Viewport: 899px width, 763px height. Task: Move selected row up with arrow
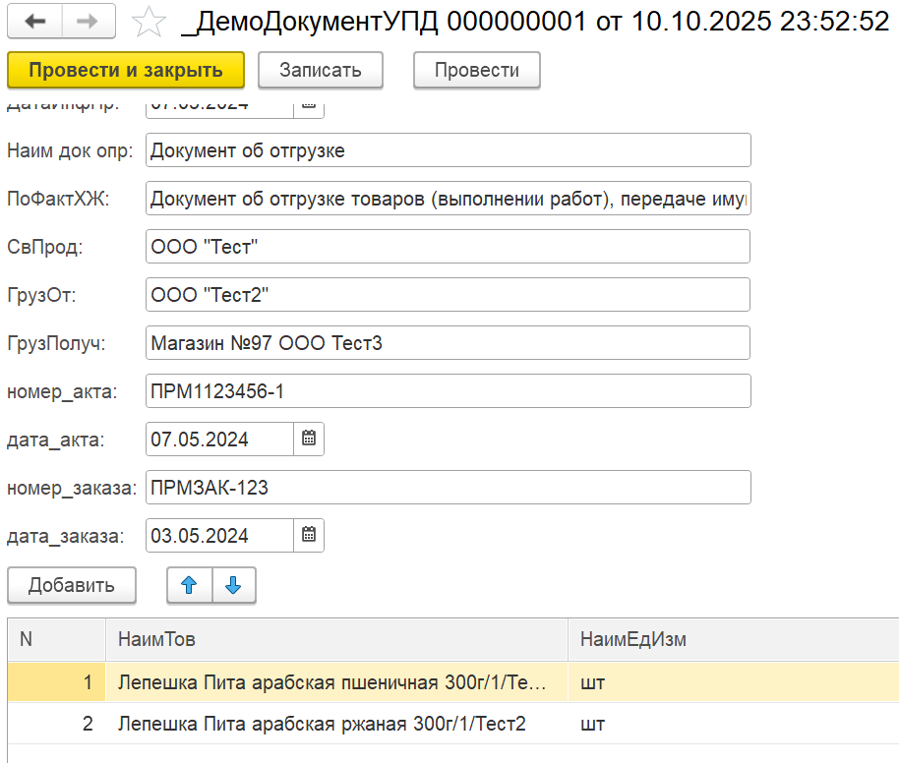pos(189,585)
